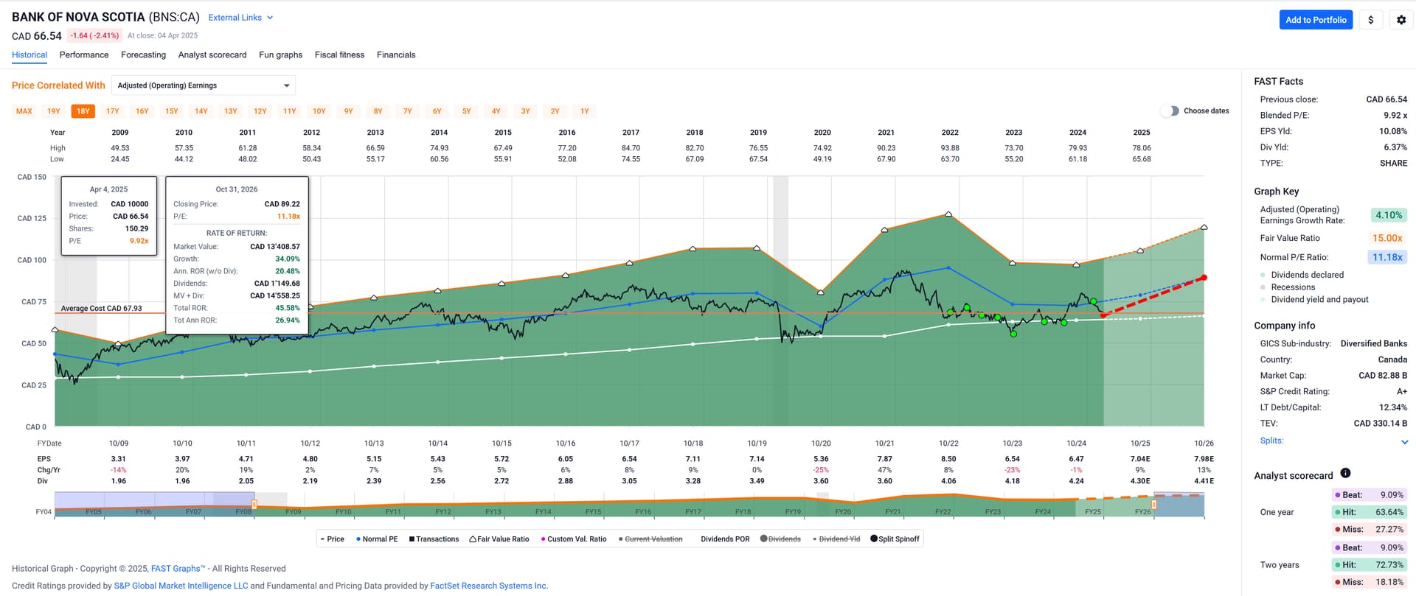The width and height of the screenshot is (1416, 596).
Task: Click the 10/22 fair value peak marker
Action: (948, 214)
